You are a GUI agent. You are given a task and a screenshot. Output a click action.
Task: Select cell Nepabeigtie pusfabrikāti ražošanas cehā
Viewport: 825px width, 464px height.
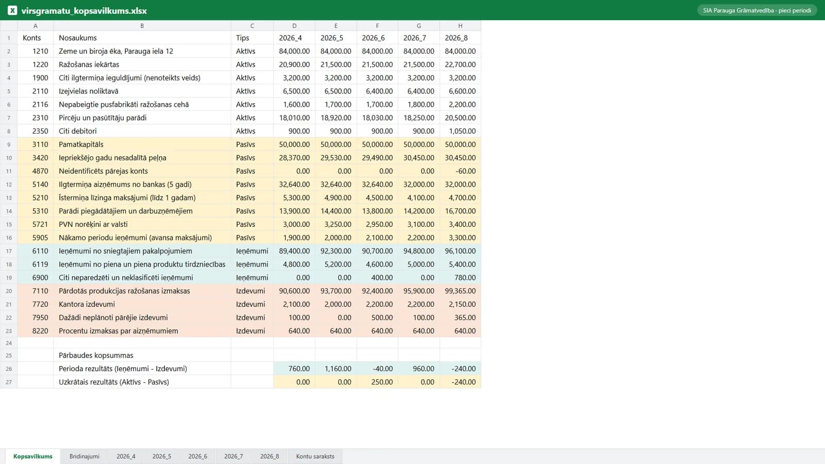click(142, 104)
